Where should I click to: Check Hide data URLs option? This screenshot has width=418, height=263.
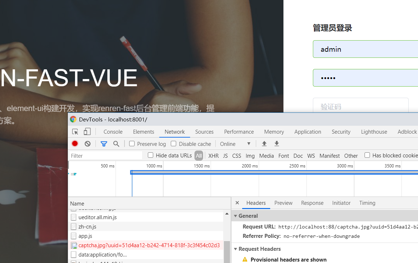[150, 155]
